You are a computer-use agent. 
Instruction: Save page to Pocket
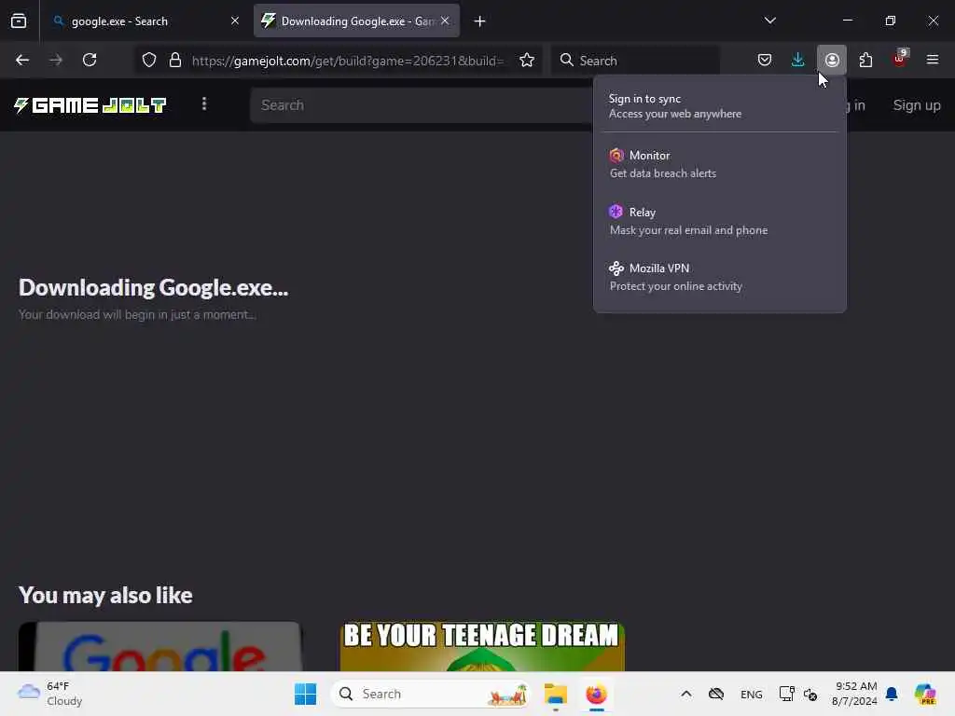point(765,60)
